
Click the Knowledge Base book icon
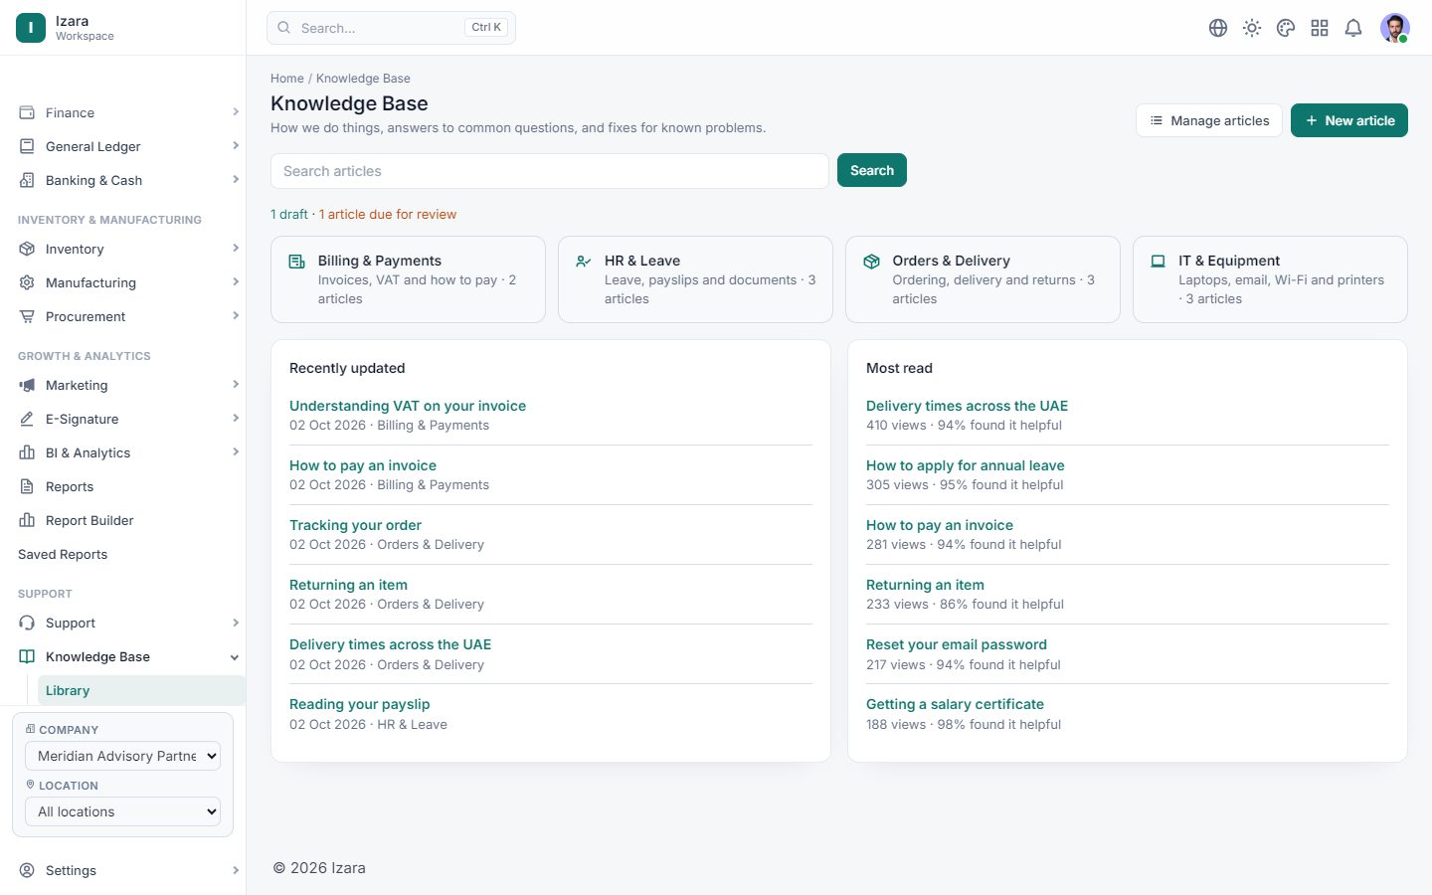click(27, 656)
